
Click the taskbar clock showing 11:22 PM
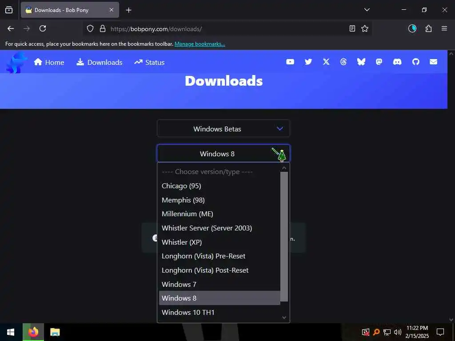click(x=417, y=332)
